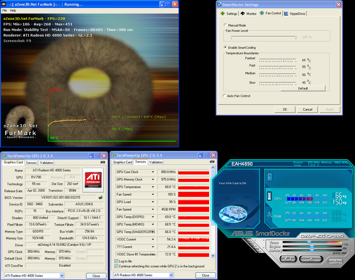The height and width of the screenshot is (280, 355).
Task: Toggle the Continue refreshing in background checkbox
Action: (116, 266)
